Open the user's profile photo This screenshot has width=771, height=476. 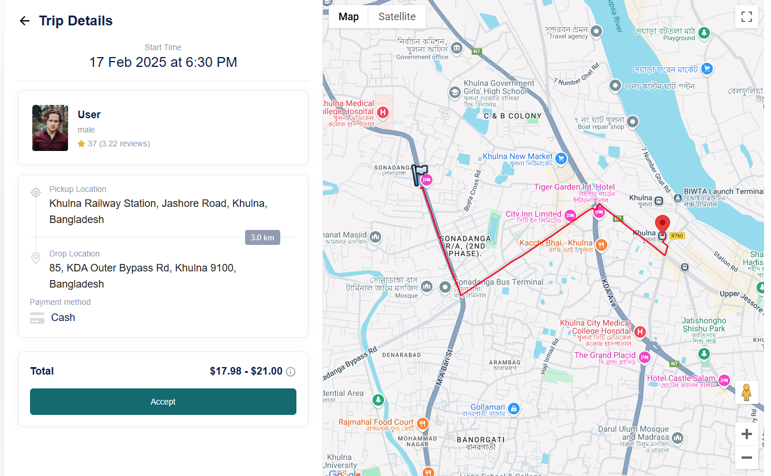pyautogui.click(x=50, y=128)
